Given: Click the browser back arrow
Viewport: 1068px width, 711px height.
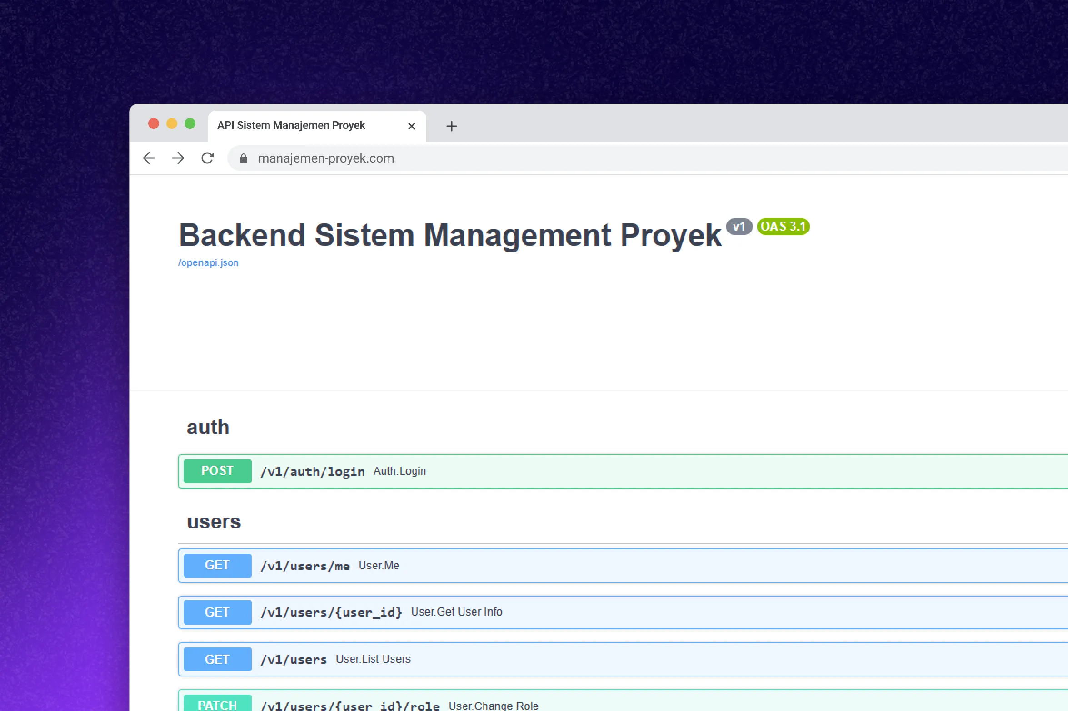Looking at the screenshot, I should [149, 158].
